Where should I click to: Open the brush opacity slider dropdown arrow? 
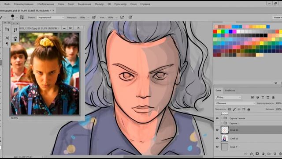pos(88,18)
